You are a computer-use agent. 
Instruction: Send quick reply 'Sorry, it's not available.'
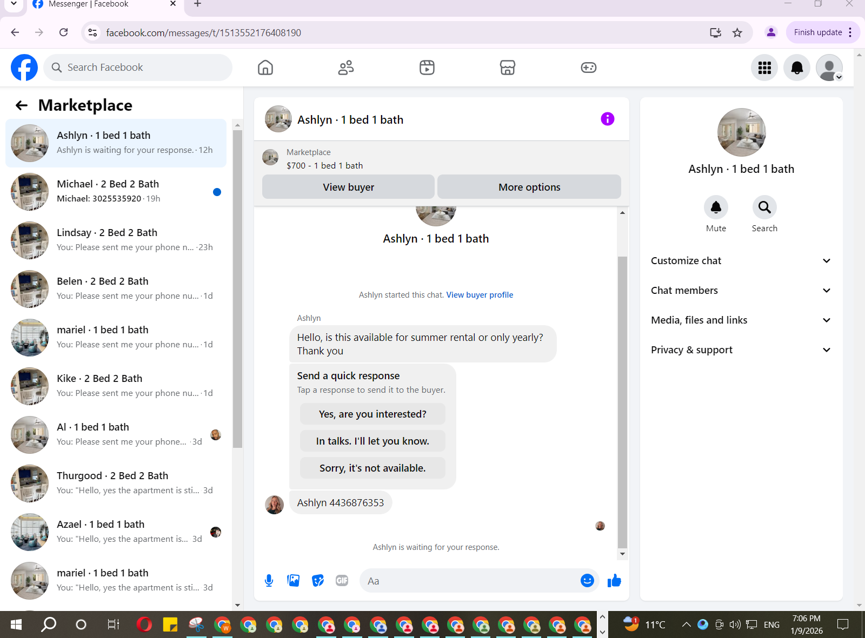pos(372,468)
